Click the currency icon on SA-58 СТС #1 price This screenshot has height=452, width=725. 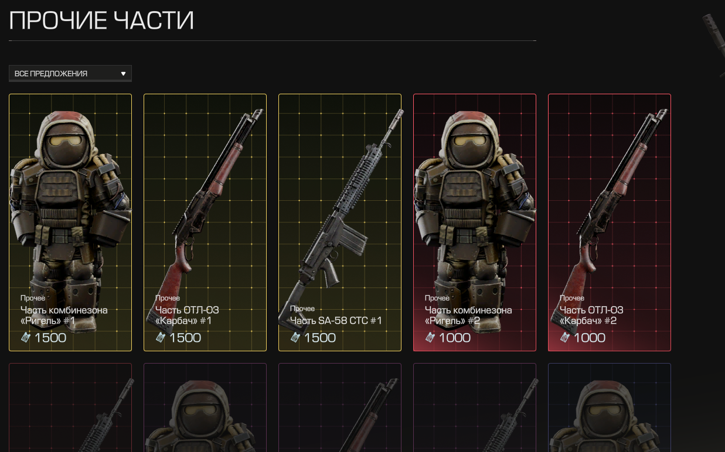point(295,337)
